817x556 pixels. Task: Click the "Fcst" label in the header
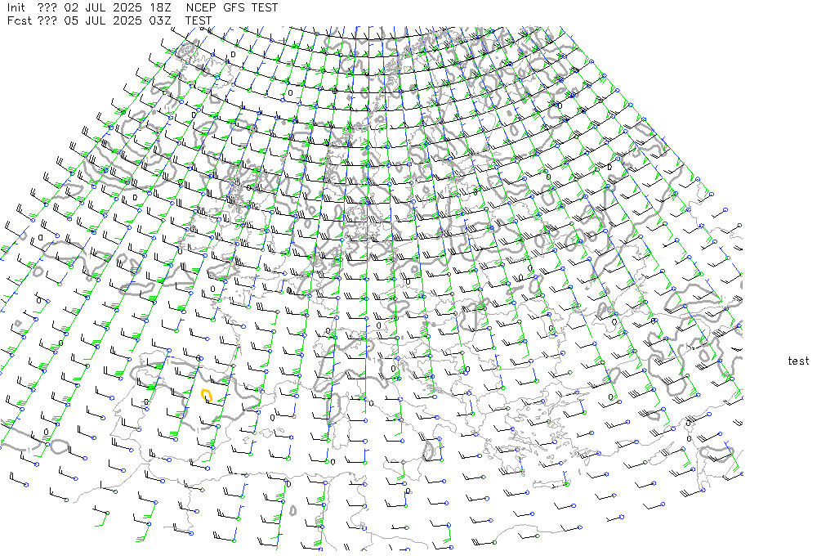click(20, 21)
